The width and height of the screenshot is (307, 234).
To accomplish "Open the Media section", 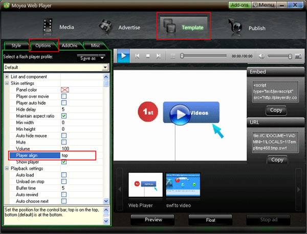I will 58,27.
